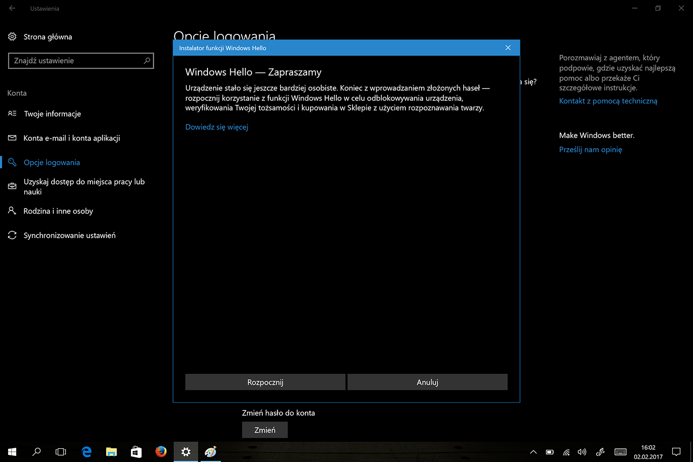The width and height of the screenshot is (693, 462).
Task: Click the Konta section heading
Action: coord(17,93)
